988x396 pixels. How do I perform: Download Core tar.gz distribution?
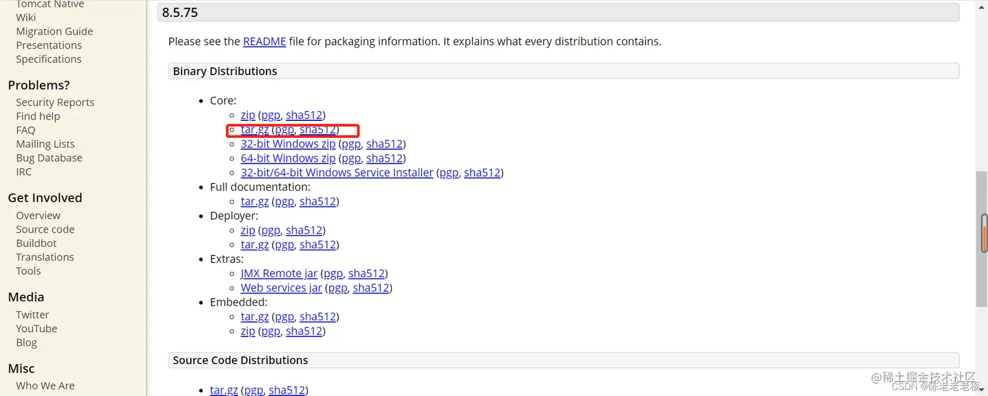(x=255, y=129)
